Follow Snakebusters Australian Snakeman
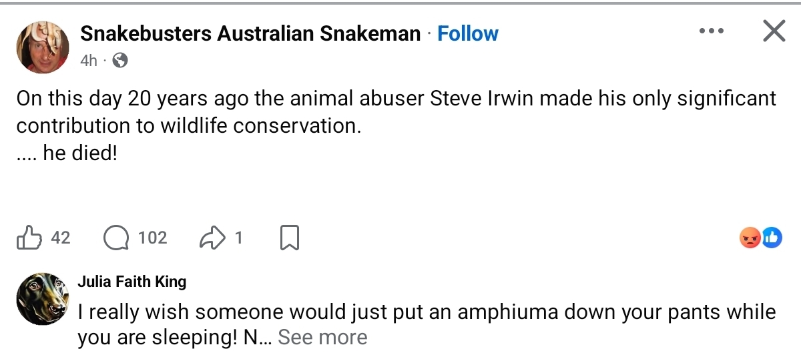 467,33
